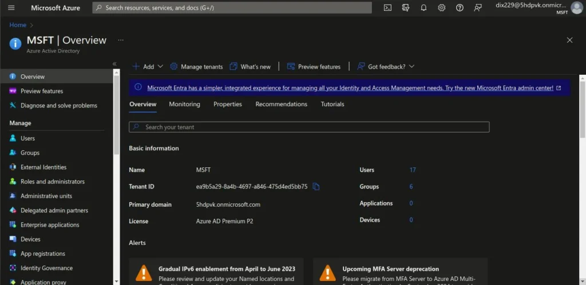586x285 pixels.
Task: Open more options ellipsis beside MSFT Overview
Action: click(121, 40)
